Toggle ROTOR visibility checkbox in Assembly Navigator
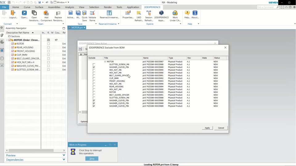296x166 pixels. click(x=13, y=44)
